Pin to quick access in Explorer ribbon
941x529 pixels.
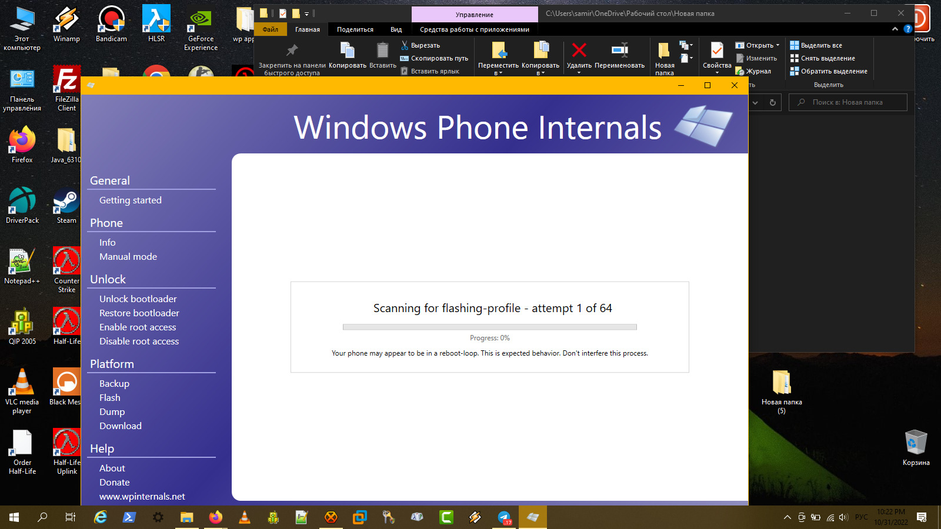[292, 59]
